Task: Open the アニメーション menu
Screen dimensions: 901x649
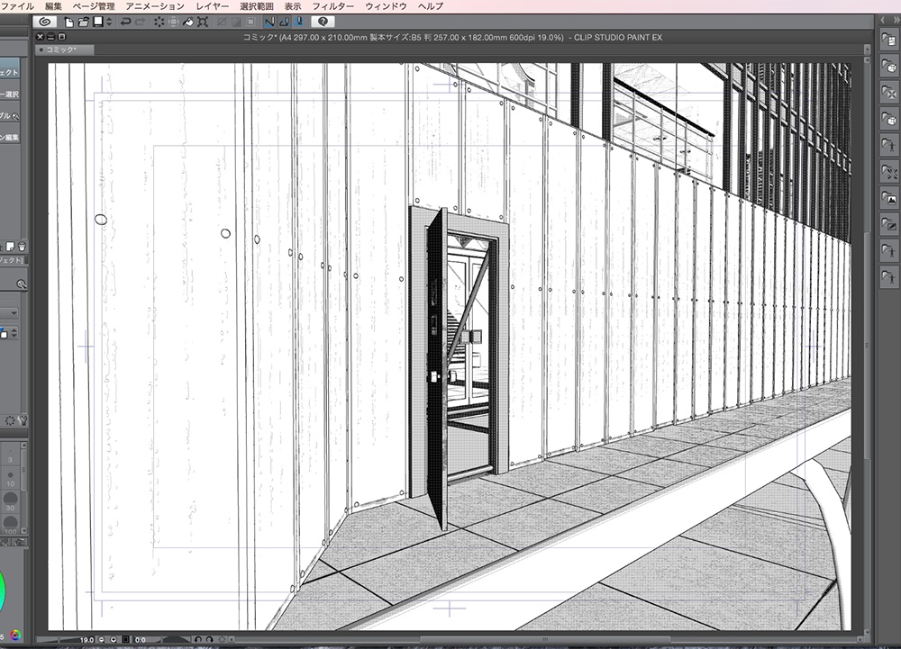Action: pyautogui.click(x=155, y=6)
